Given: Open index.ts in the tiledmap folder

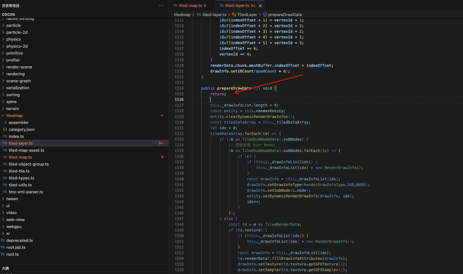Looking at the screenshot, I should 84,137.
